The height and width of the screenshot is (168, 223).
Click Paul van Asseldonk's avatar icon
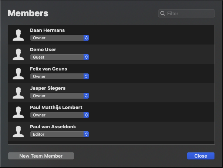click(18, 131)
